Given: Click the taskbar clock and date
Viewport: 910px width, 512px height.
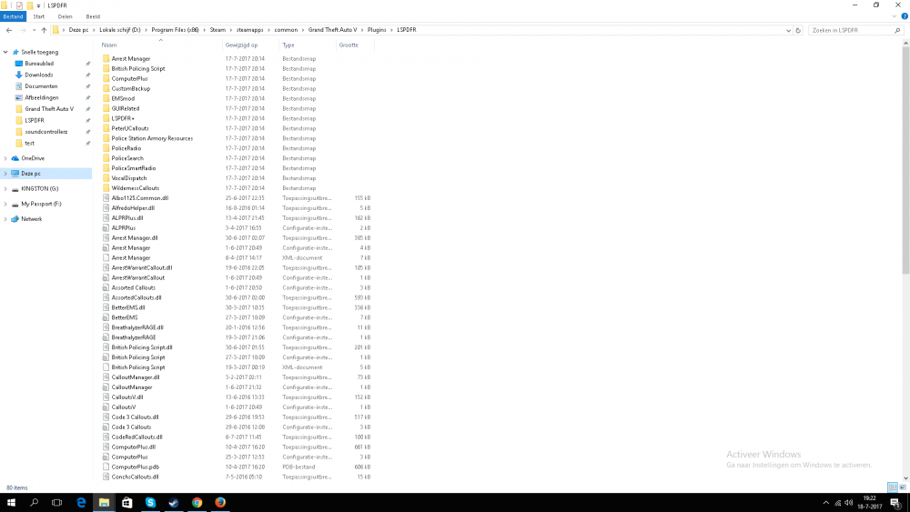Looking at the screenshot, I should (x=869, y=503).
